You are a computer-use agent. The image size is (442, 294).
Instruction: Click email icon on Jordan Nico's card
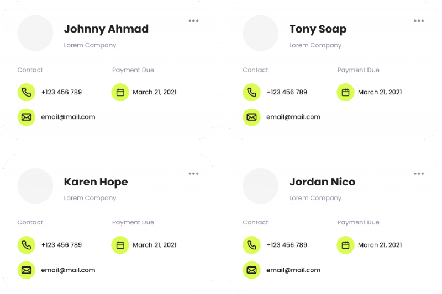pyautogui.click(x=251, y=270)
